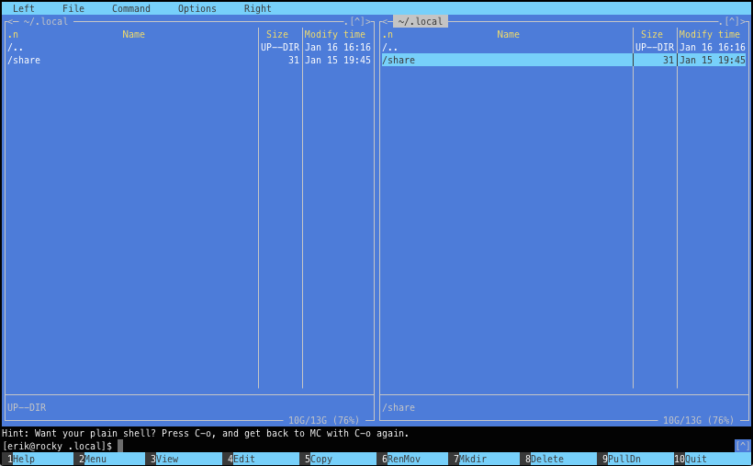Click the 1 Help function key
Screen dimensions: 753x466
38,459
